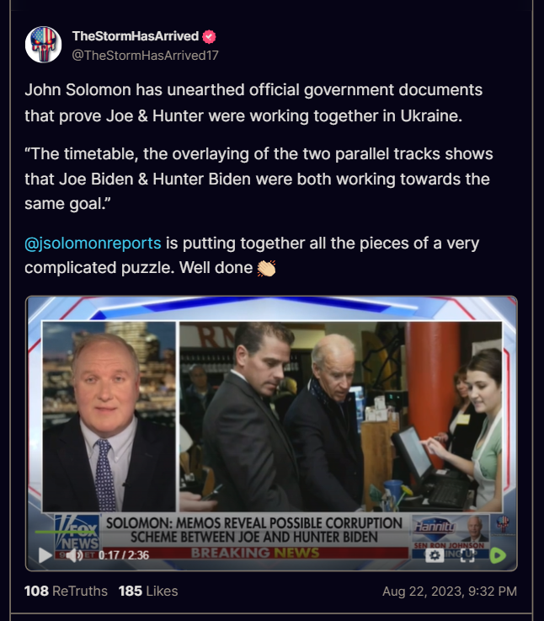Open the Aug 22, 2023 timestamp
This screenshot has height=621, width=544.
pyautogui.click(x=450, y=592)
